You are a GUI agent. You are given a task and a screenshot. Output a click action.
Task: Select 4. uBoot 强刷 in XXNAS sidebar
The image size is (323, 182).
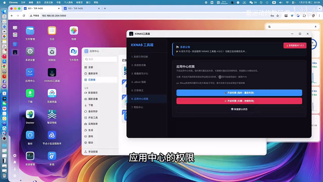click(x=147, y=82)
